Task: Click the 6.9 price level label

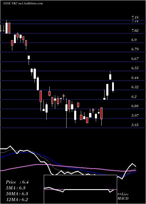Action: [x=134, y=40]
